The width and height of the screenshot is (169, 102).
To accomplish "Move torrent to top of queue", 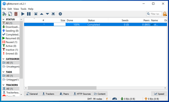I will 36,14.
